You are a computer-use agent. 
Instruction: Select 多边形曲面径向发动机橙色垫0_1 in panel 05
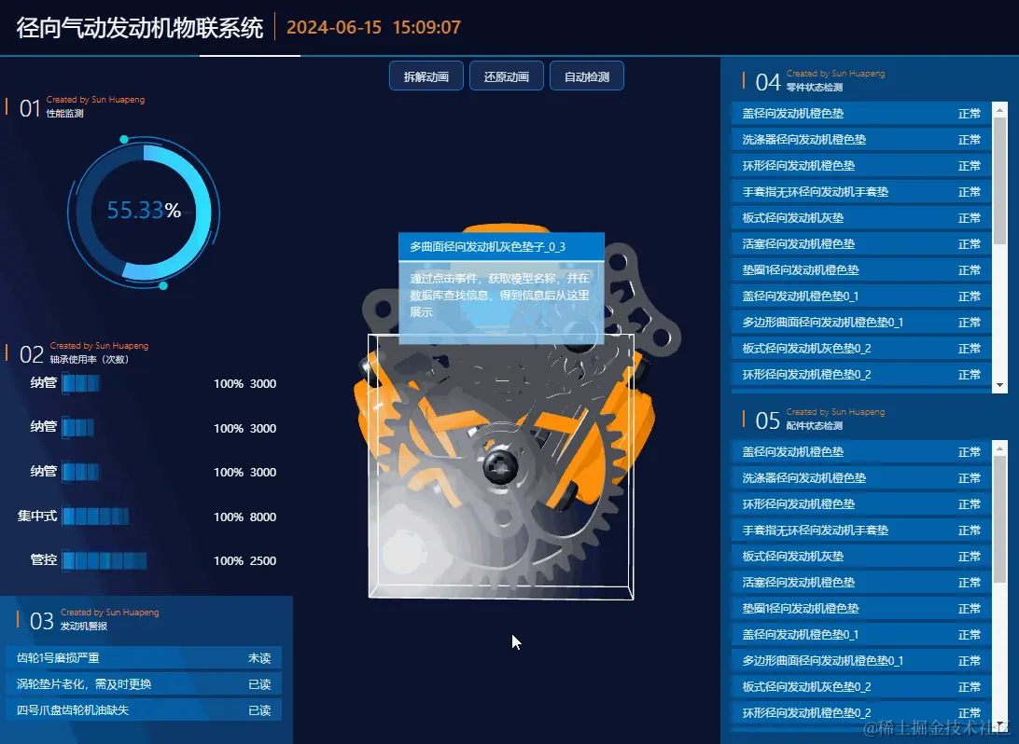[860, 661]
